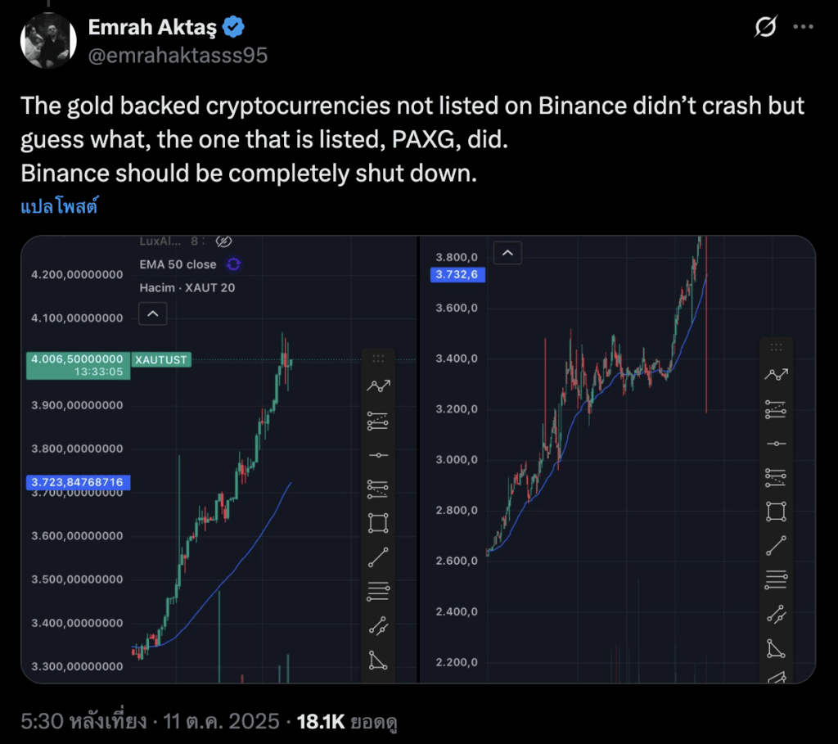Click the Grok icon on the post
This screenshot has width=838, height=744.
(764, 29)
